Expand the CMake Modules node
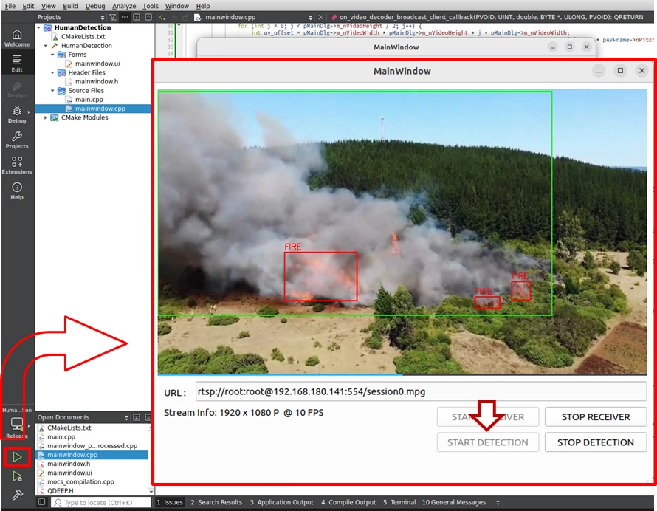Viewport: 657px width, 511px height. pyautogui.click(x=46, y=118)
